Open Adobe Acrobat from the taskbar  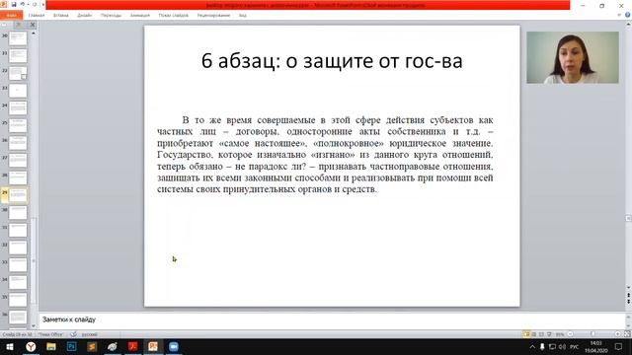132,346
